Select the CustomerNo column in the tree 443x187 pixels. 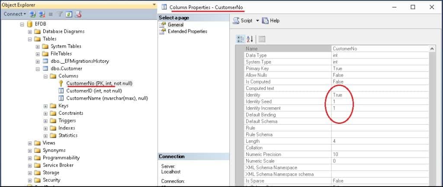point(99,84)
